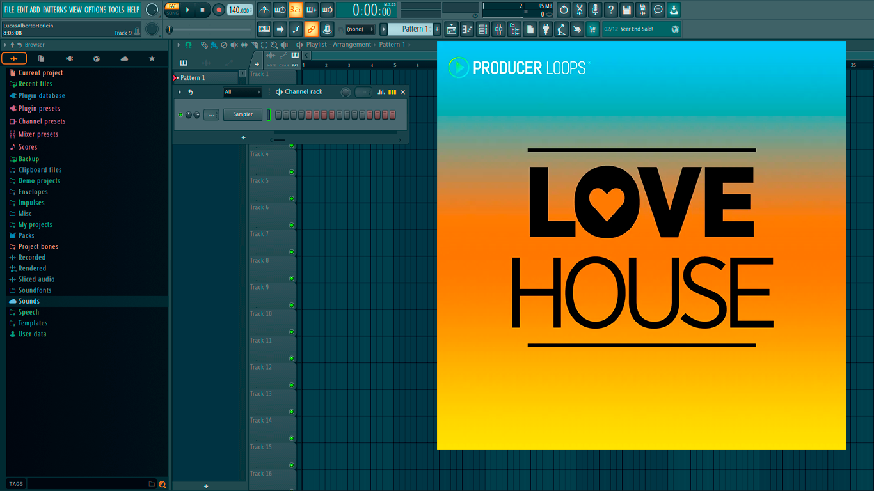Open the chat bubble icon

658,10
